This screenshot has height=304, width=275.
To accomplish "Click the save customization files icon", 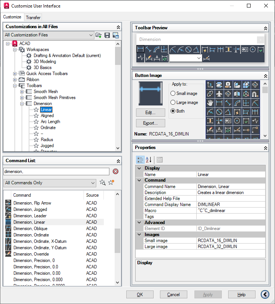I will tap(107, 35).
